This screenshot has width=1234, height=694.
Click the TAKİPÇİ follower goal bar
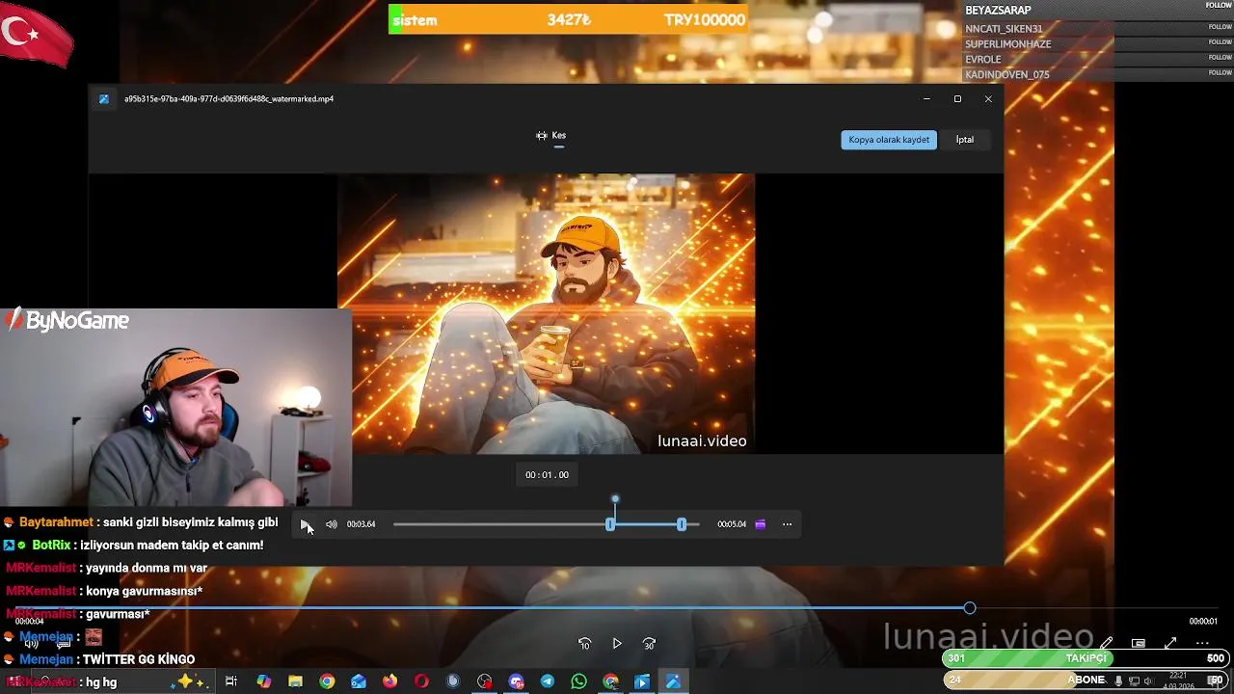click(1086, 658)
